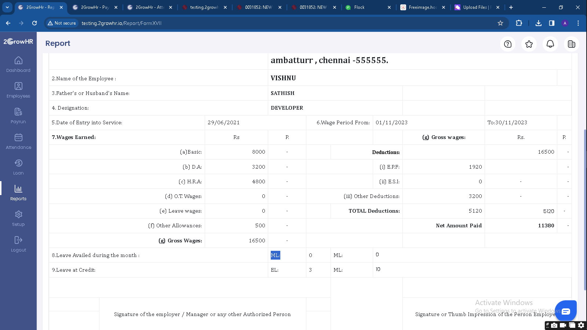This screenshot has height=330, width=587.
Task: Open the calculator icon in header
Action: (572, 44)
